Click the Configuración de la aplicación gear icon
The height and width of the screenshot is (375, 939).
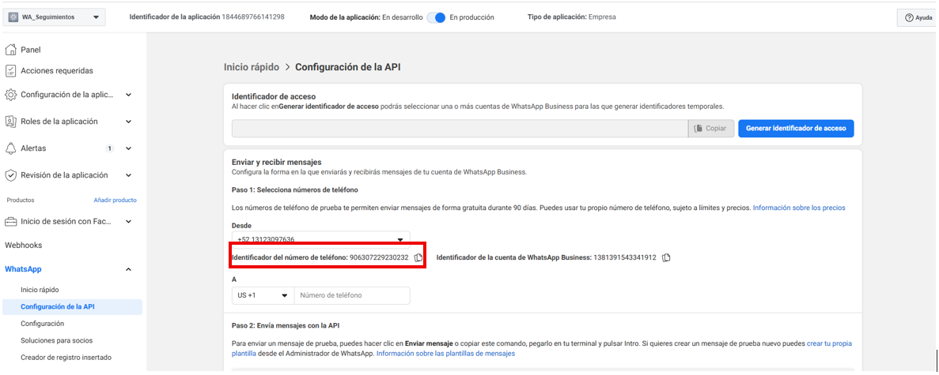(11, 95)
